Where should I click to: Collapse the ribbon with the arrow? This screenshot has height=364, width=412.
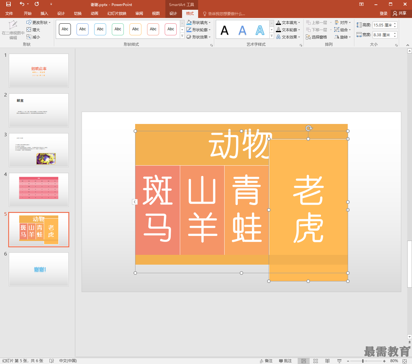(x=408, y=45)
